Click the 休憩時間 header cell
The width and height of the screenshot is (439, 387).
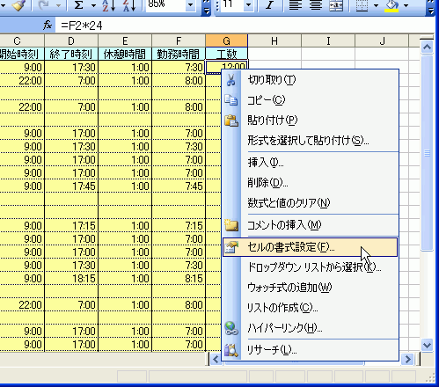[x=125, y=54]
